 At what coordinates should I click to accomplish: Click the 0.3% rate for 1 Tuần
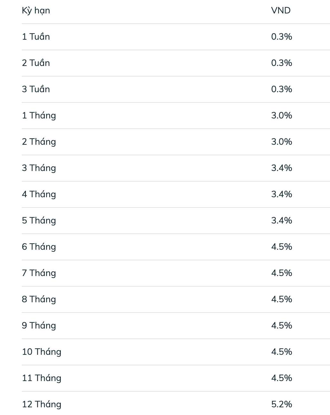click(281, 37)
